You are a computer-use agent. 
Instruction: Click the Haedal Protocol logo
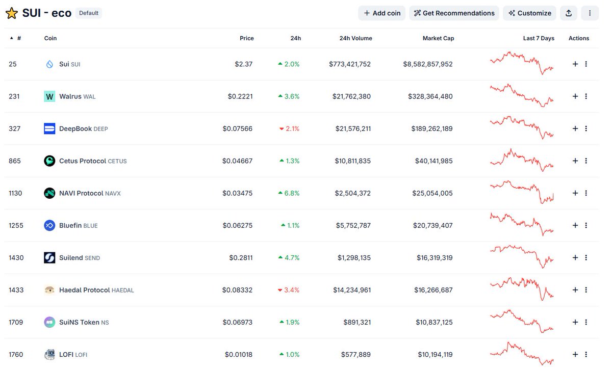click(49, 290)
